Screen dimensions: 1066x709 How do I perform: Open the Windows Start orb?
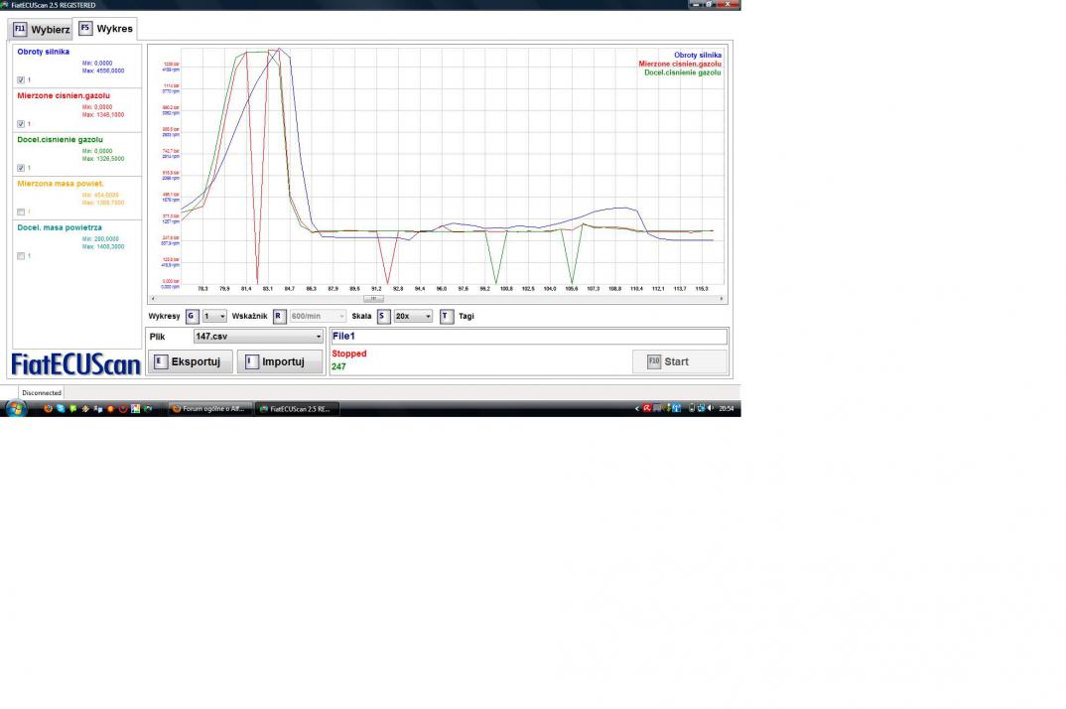15,408
